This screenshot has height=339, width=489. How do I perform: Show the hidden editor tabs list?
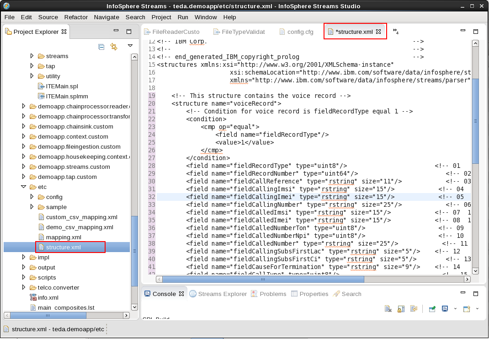coord(395,32)
